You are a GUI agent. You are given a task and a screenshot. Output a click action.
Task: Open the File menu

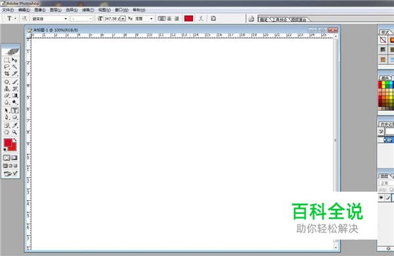[8, 10]
